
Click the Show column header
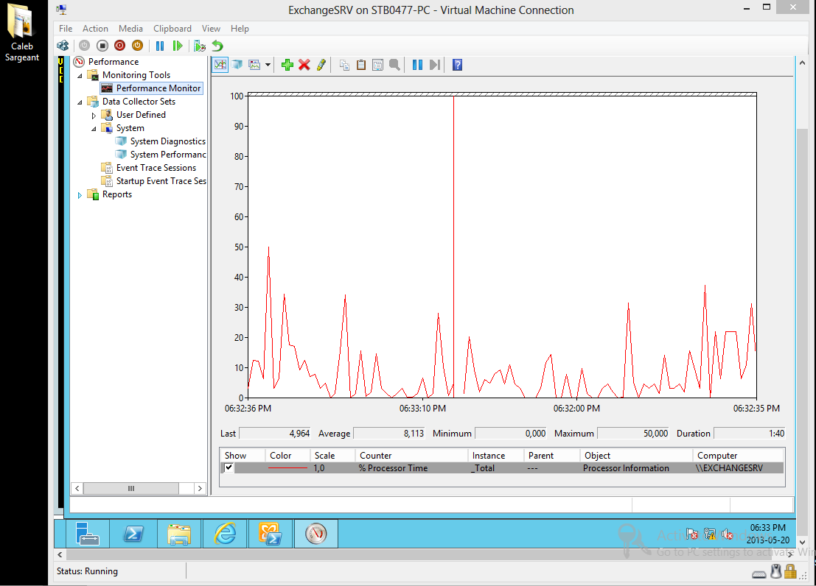[243, 456]
